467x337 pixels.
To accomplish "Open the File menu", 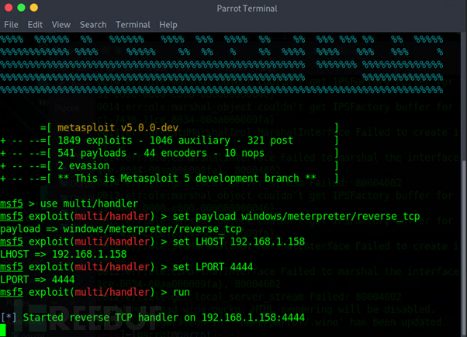I will [x=11, y=24].
